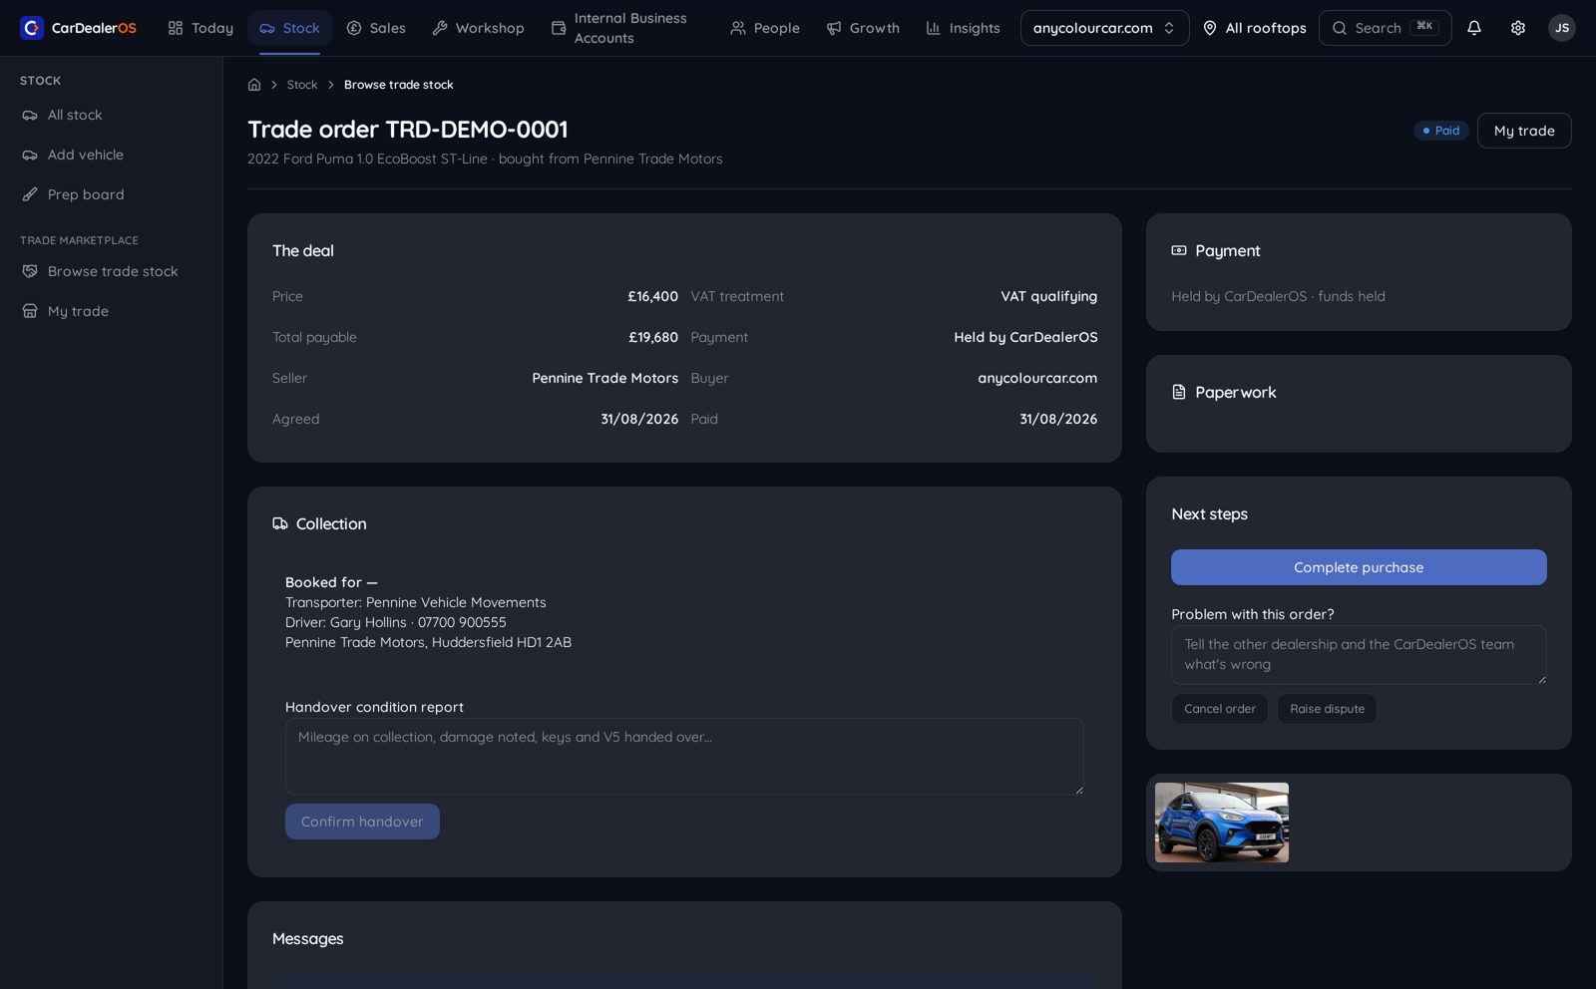
Task: Click the Prep board brush icon
Action: 30,195
